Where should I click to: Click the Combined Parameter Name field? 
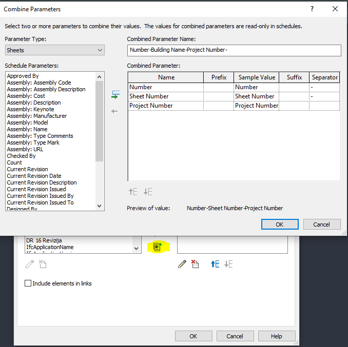(x=234, y=50)
